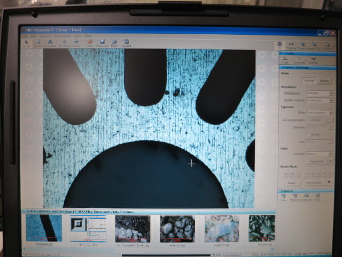Collapse the Tools panel header
This screenshot has width=342, height=257.
307,54
